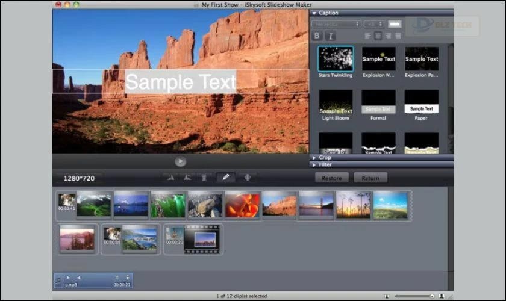
Task: Select the red canyon cliffs clip
Action: click(x=280, y=205)
